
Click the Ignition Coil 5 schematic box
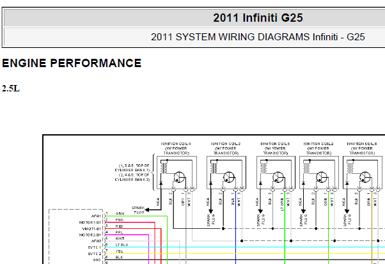click(x=276, y=173)
